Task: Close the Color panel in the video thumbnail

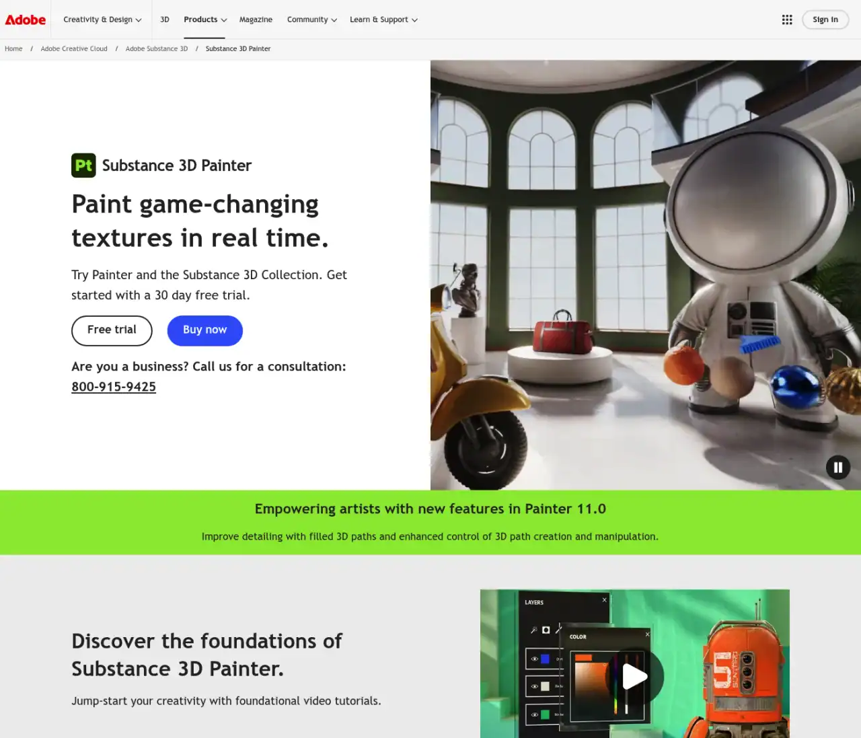Action: [647, 634]
